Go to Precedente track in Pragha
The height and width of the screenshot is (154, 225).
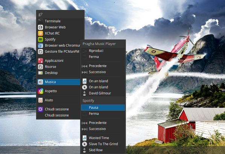[x=103, y=66]
